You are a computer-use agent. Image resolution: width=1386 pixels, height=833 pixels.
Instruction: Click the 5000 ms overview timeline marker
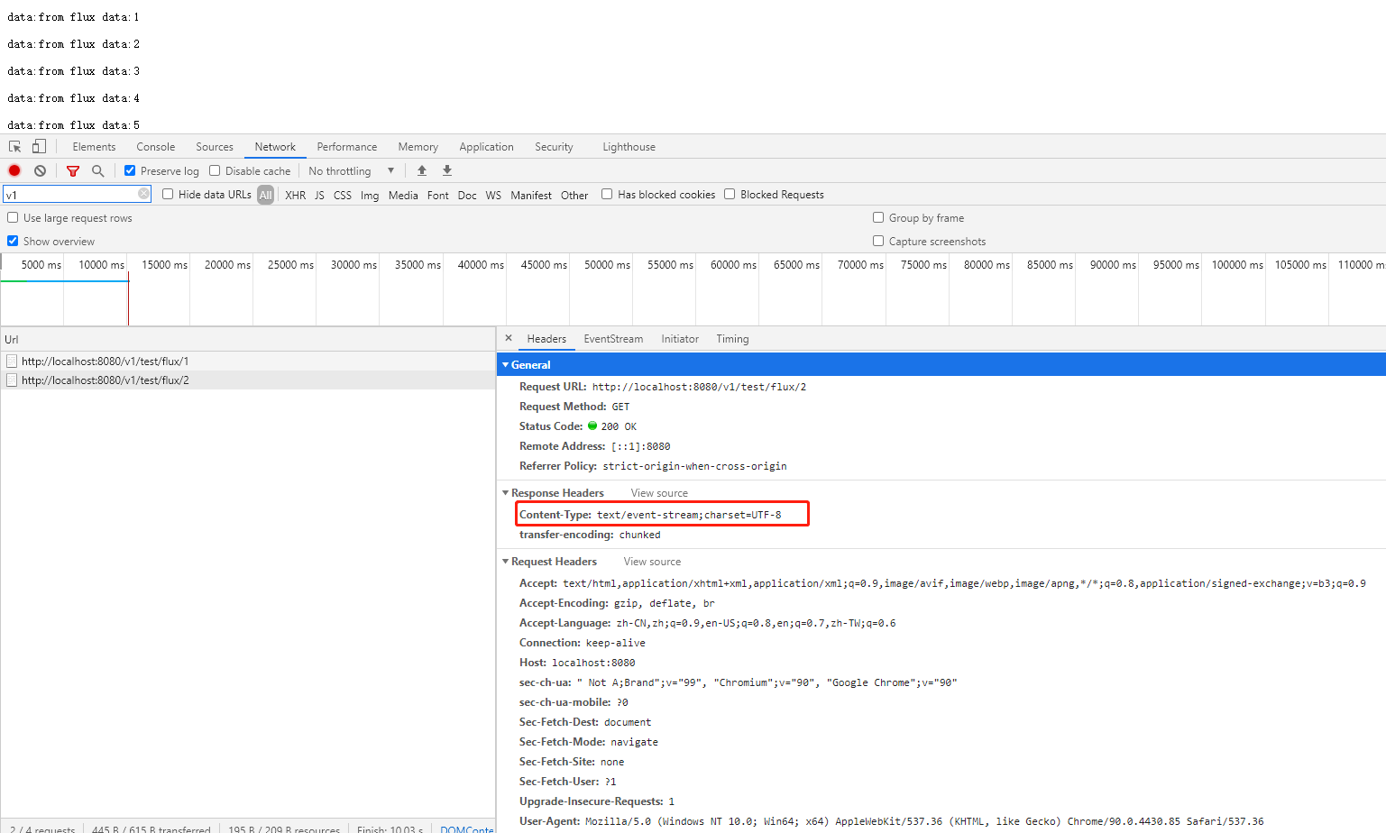click(x=41, y=265)
